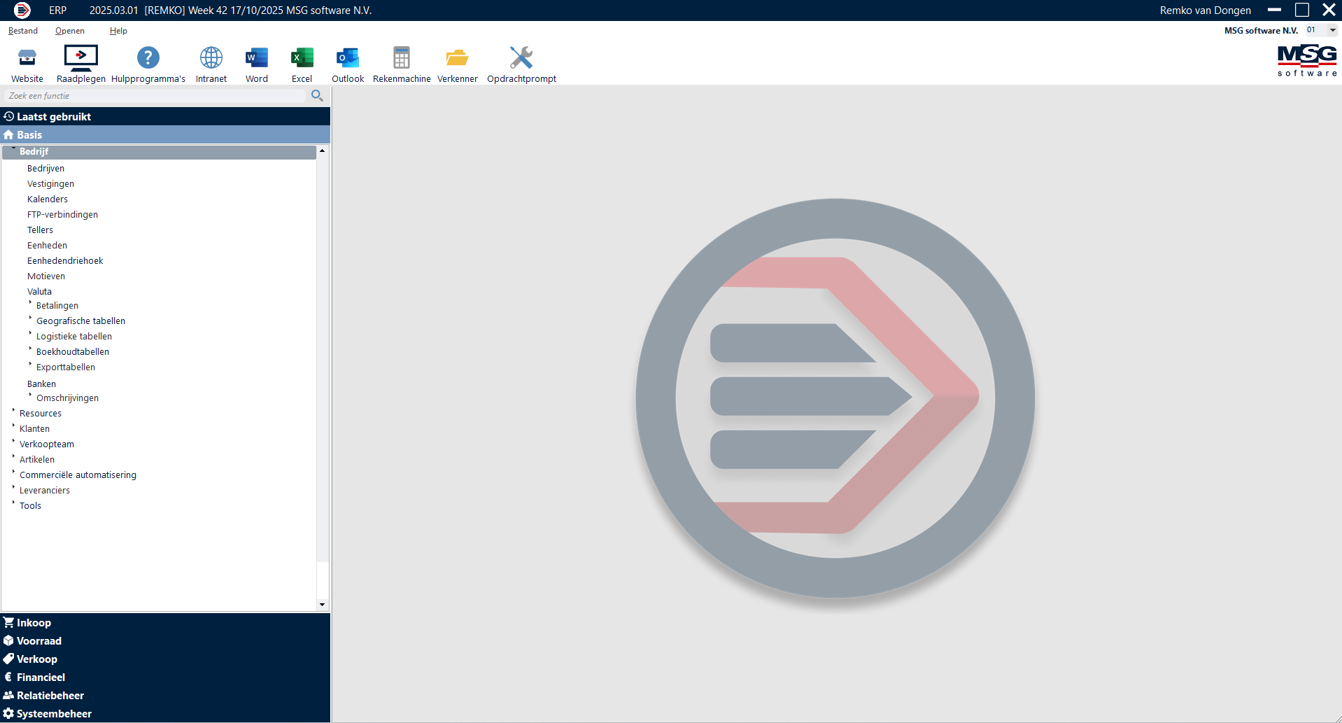Open the Intranet globe icon
Image resolution: width=1342 pixels, height=723 pixels.
point(211,58)
